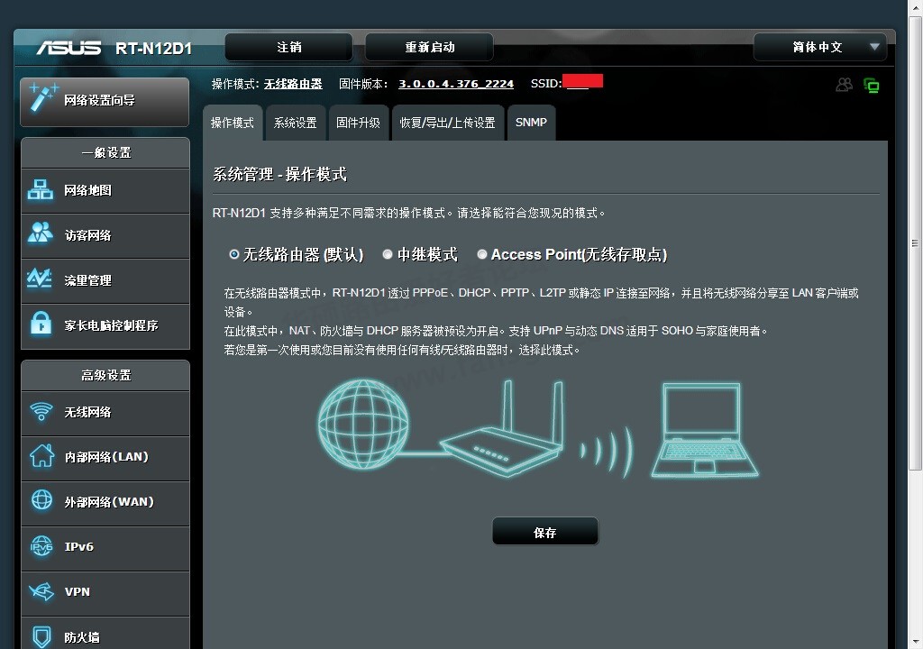Click the RT-N12D1 model name
923x649 pixels.
[153, 49]
